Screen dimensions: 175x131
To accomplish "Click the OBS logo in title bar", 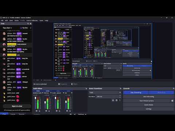I will pos(1,18).
